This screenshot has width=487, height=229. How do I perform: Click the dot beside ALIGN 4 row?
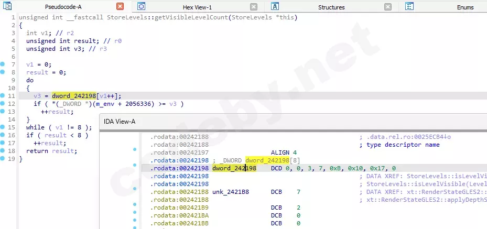tap(135, 149)
